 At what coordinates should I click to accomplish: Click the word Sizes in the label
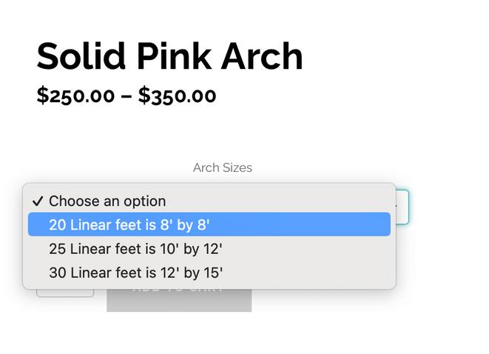[x=237, y=167]
